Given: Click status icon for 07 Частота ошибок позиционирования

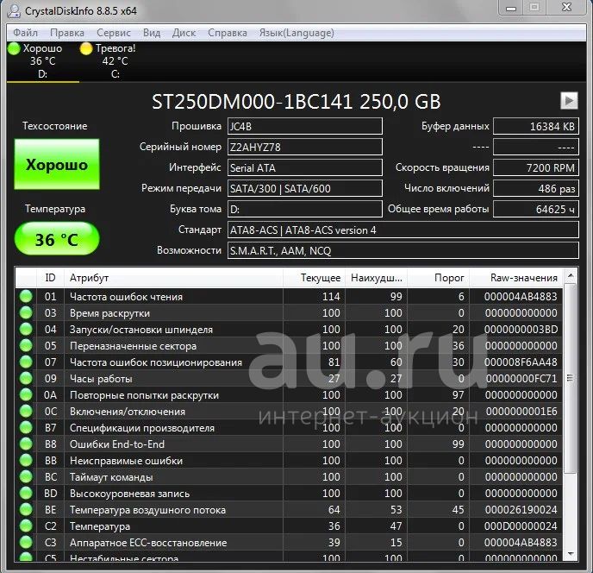Looking at the screenshot, I should (26, 362).
